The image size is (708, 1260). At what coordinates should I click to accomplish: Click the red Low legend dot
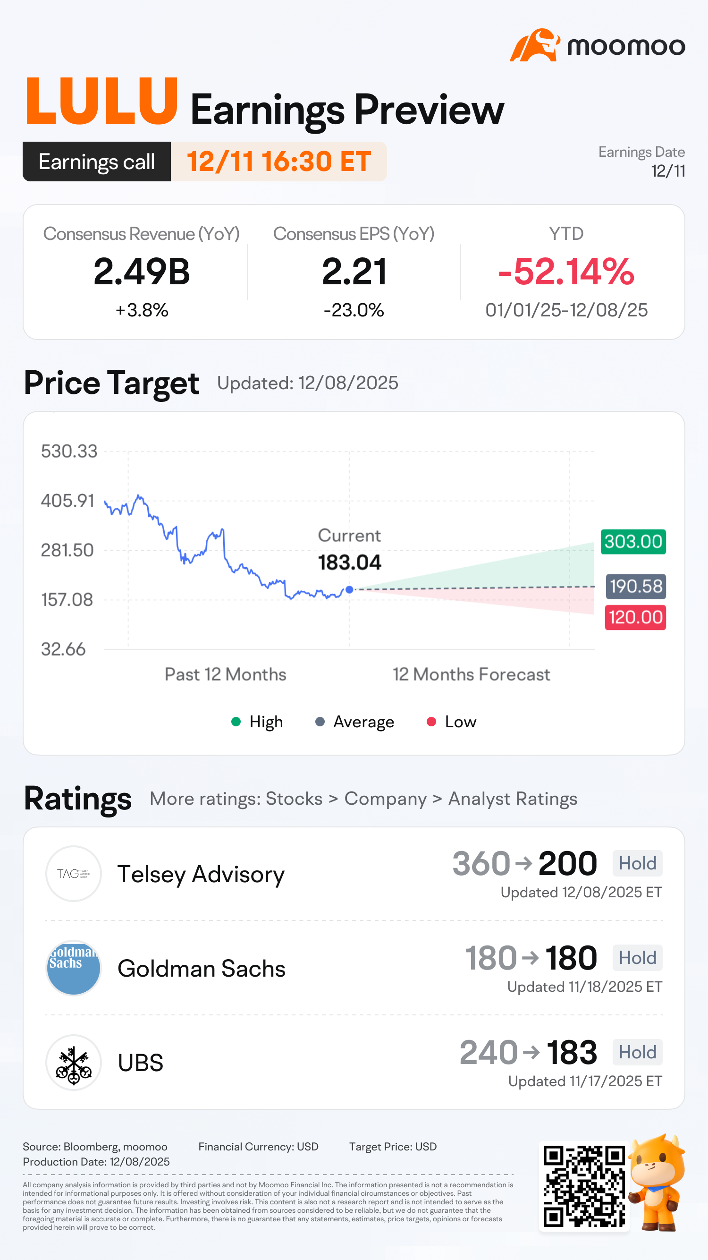point(431,722)
